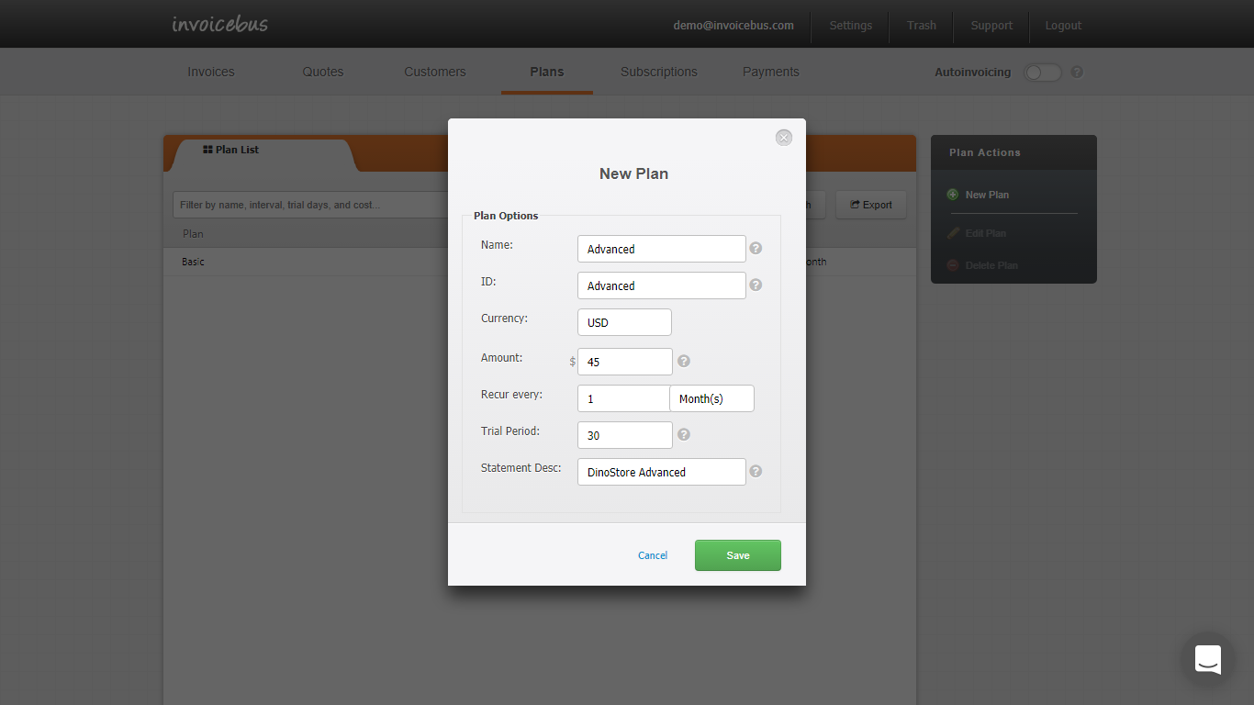Image resolution: width=1254 pixels, height=705 pixels.
Task: Open the Month(s) recurrence dropdown
Action: pos(711,397)
